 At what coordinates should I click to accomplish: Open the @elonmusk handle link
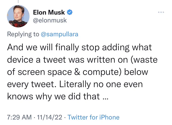pyautogui.click(x=50, y=20)
